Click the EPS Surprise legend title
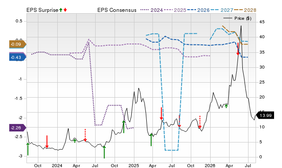The height and width of the screenshot is (168, 282). pos(42,10)
